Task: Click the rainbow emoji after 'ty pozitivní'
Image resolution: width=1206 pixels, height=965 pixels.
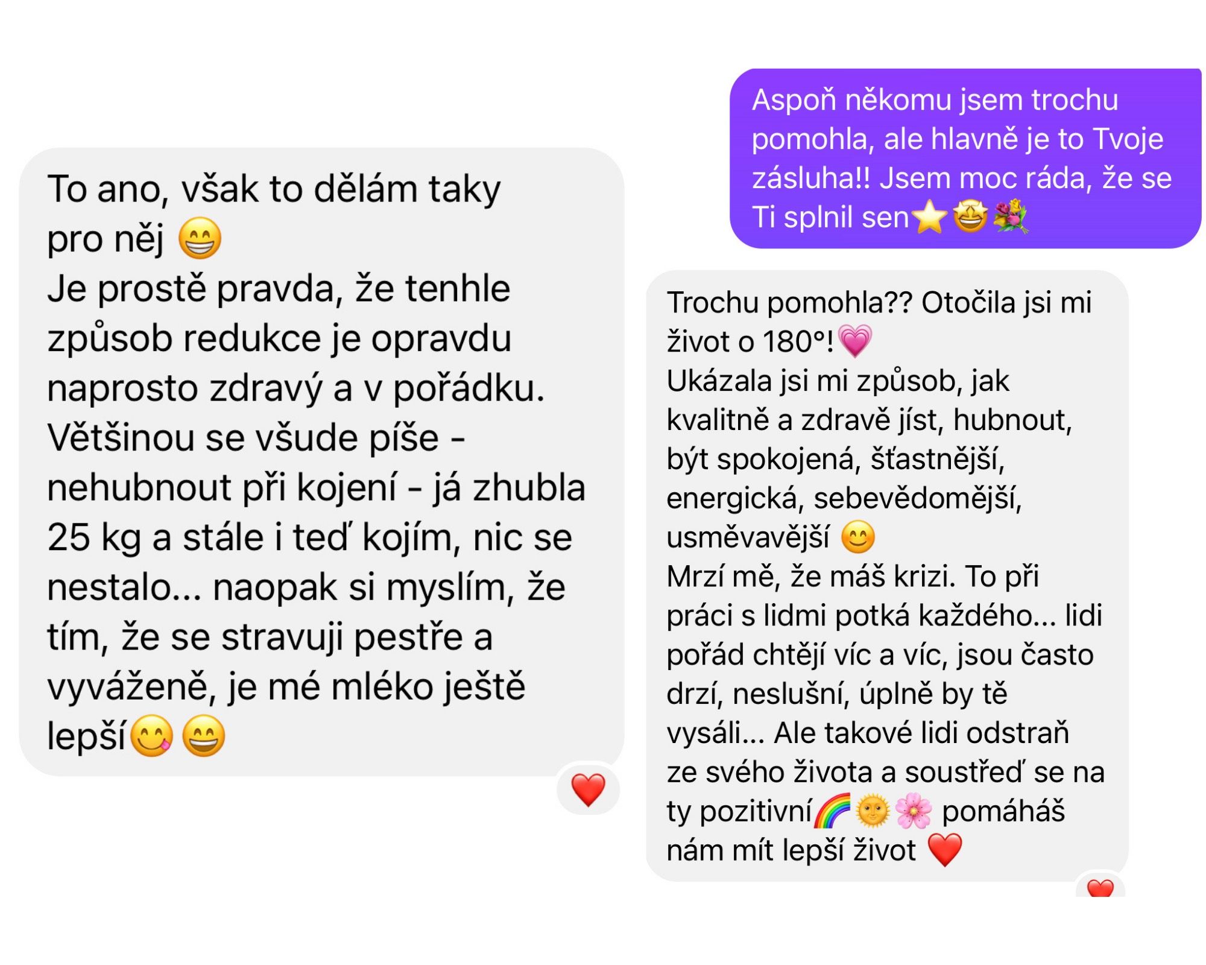Action: (x=832, y=811)
